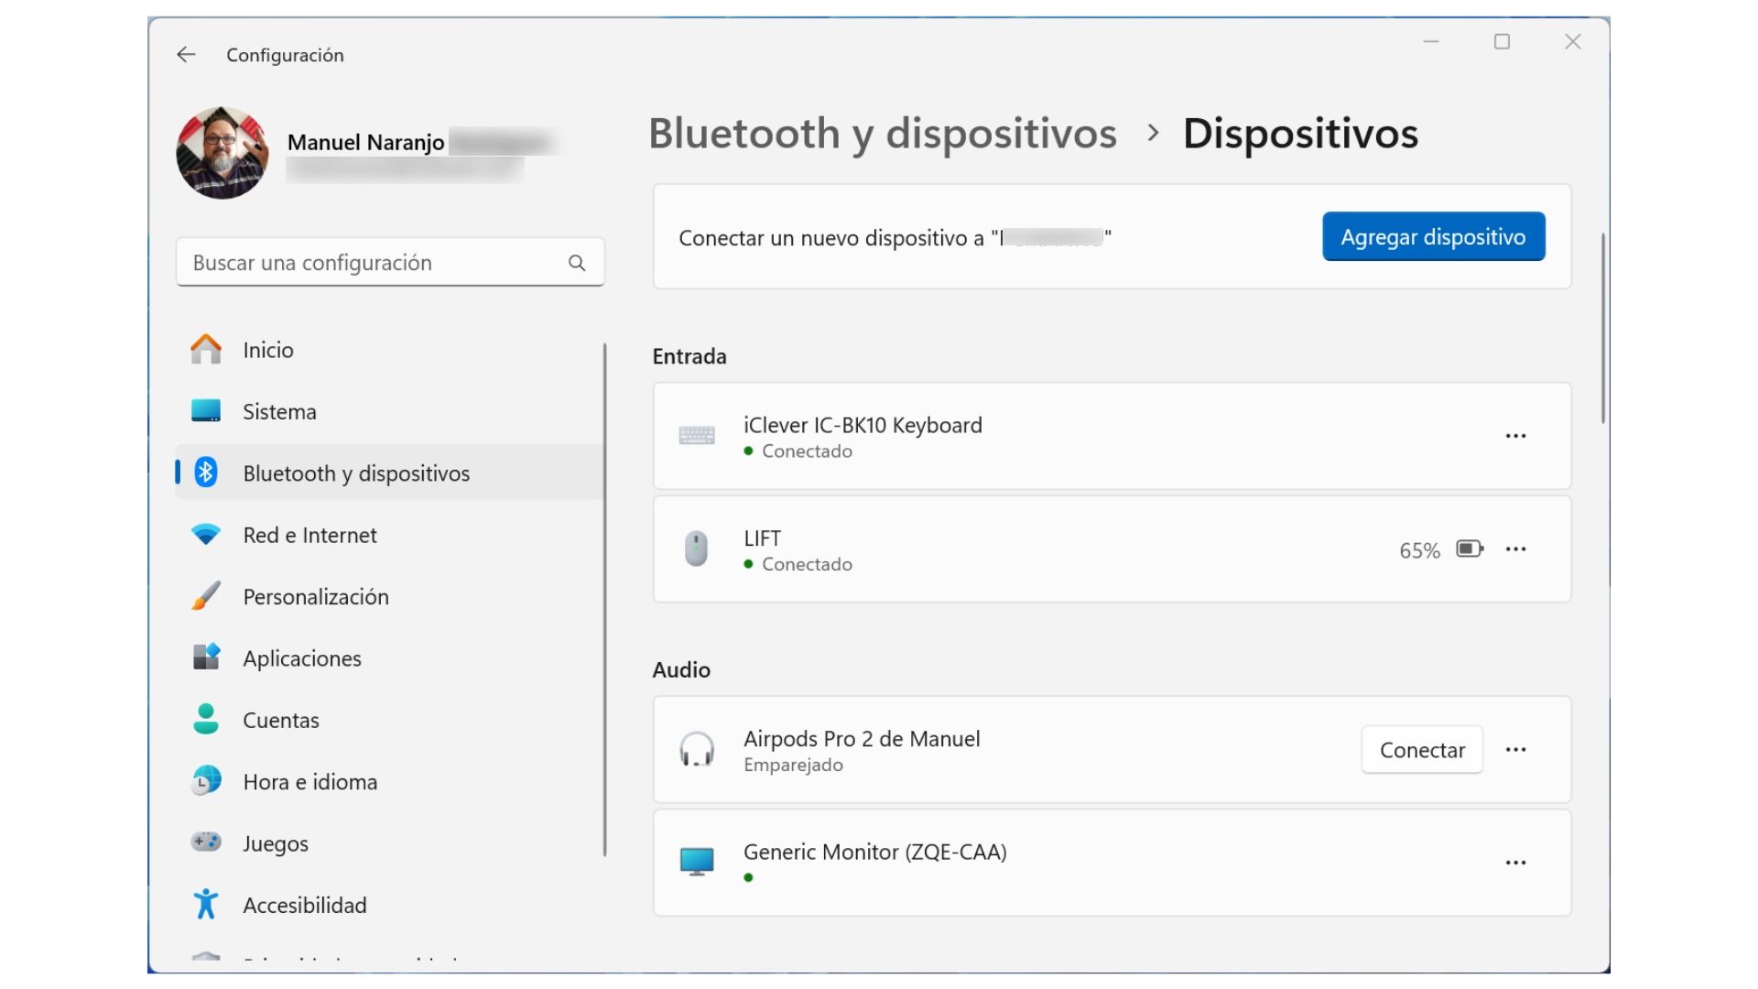Click the Accesibilidad figure icon
This screenshot has width=1758, height=989.
[206, 904]
